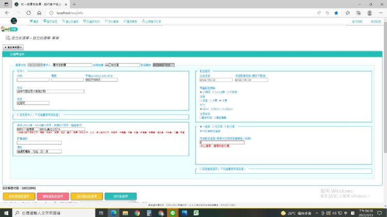Open the help link at top right
The image size is (387, 217).
coord(357,22)
